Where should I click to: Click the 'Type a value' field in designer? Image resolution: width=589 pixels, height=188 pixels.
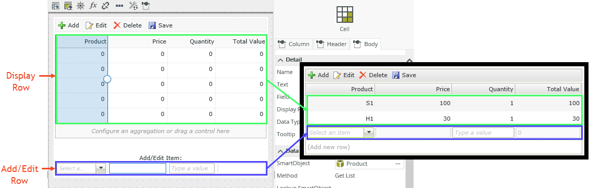coord(192,168)
